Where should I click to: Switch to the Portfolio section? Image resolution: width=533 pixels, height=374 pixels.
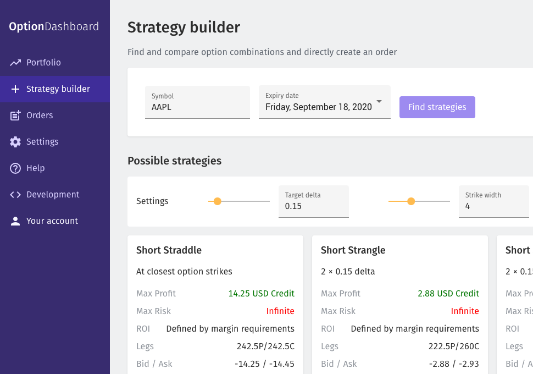pos(43,62)
